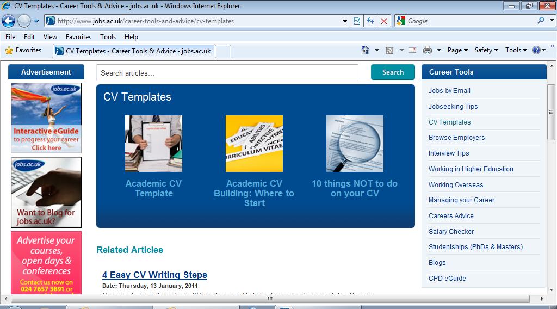
Task: Open the Academic CV Template thumbnail
Action: coord(153,144)
